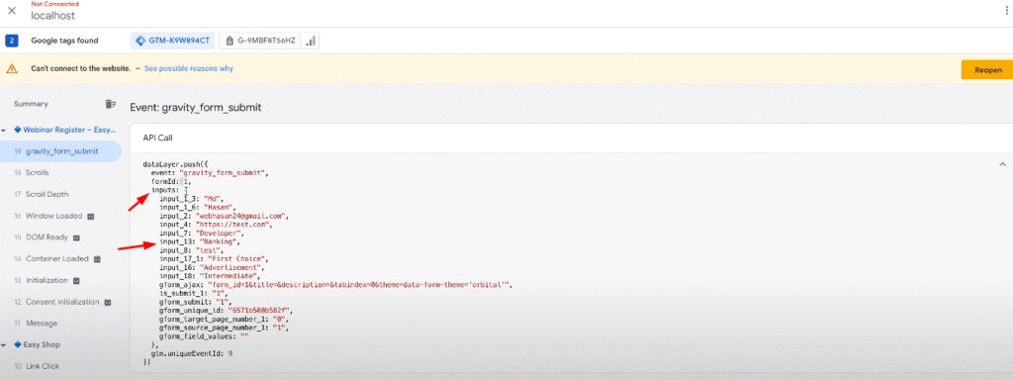This screenshot has height=380, width=1013.
Task: Click the badge icon next to DOM Ready
Action: [76, 237]
